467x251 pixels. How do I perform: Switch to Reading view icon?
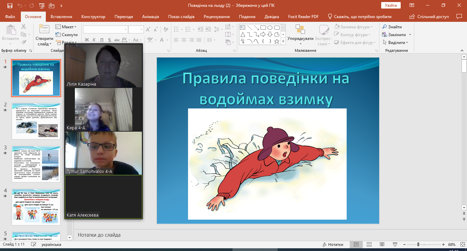tap(382, 245)
